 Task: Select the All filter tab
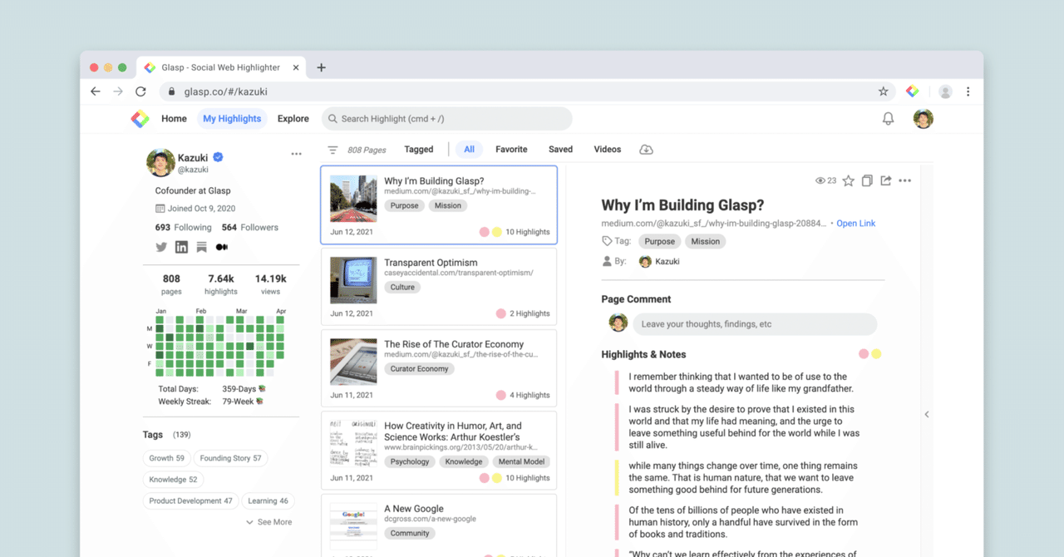click(469, 150)
